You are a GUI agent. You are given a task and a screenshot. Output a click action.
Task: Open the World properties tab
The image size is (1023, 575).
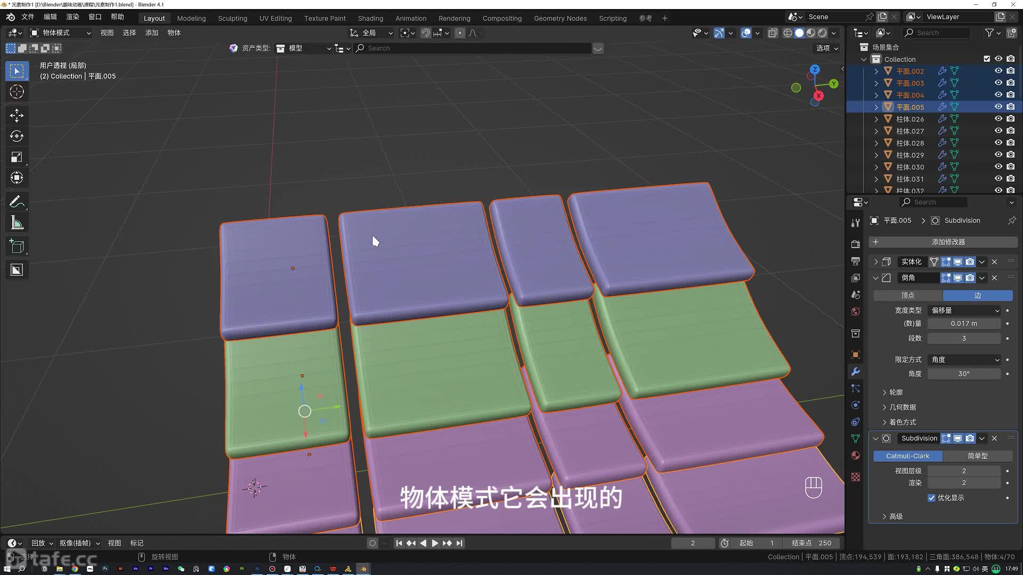pyautogui.click(x=855, y=311)
